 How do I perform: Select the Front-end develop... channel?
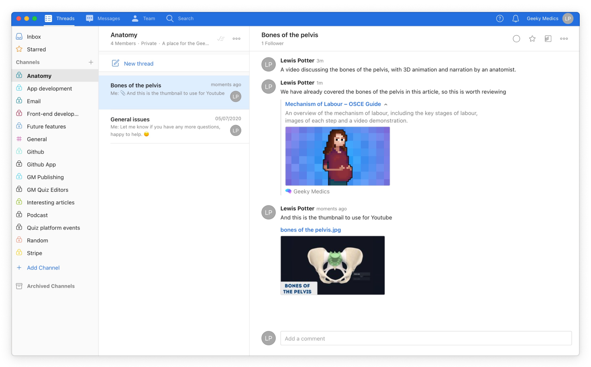click(55, 114)
